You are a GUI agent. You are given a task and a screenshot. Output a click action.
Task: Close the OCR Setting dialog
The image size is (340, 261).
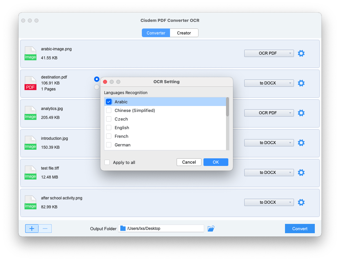[105, 82]
